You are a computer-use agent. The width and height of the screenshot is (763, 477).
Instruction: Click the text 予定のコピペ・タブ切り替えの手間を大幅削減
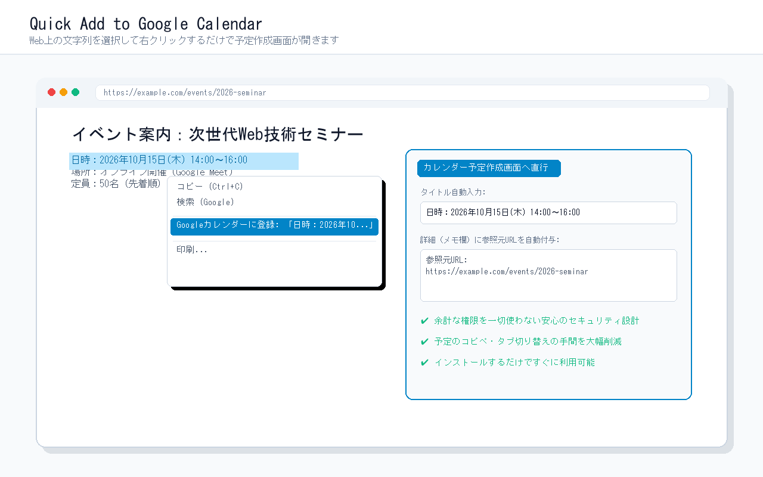[x=528, y=342]
